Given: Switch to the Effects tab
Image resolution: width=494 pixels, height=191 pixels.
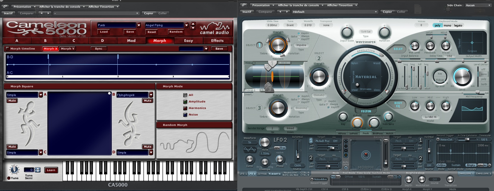Looking at the screenshot, I should 217,41.
